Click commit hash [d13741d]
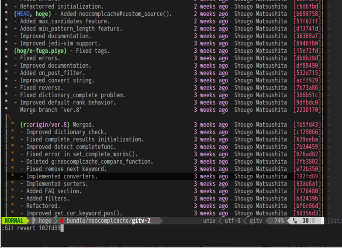The image size is (342, 248). click(307, 29)
